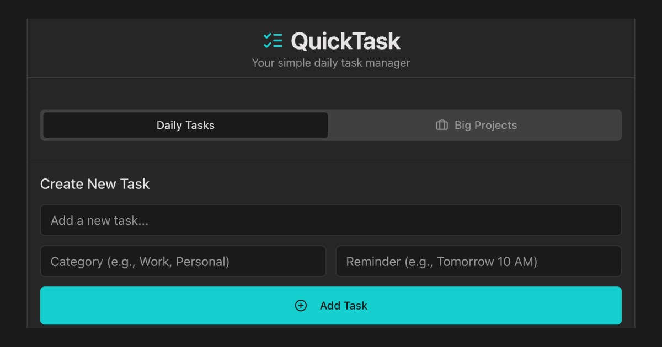Select the Daily Tasks tab
The width and height of the screenshot is (662, 347).
click(x=185, y=125)
